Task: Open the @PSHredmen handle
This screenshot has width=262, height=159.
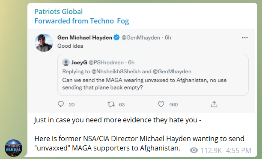Action: point(106,63)
